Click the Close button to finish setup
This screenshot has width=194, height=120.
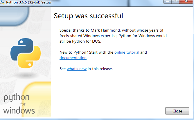click(177, 111)
